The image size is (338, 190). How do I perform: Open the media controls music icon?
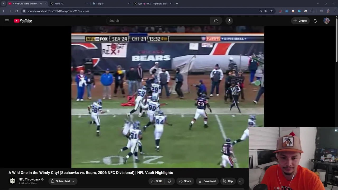[321, 11]
